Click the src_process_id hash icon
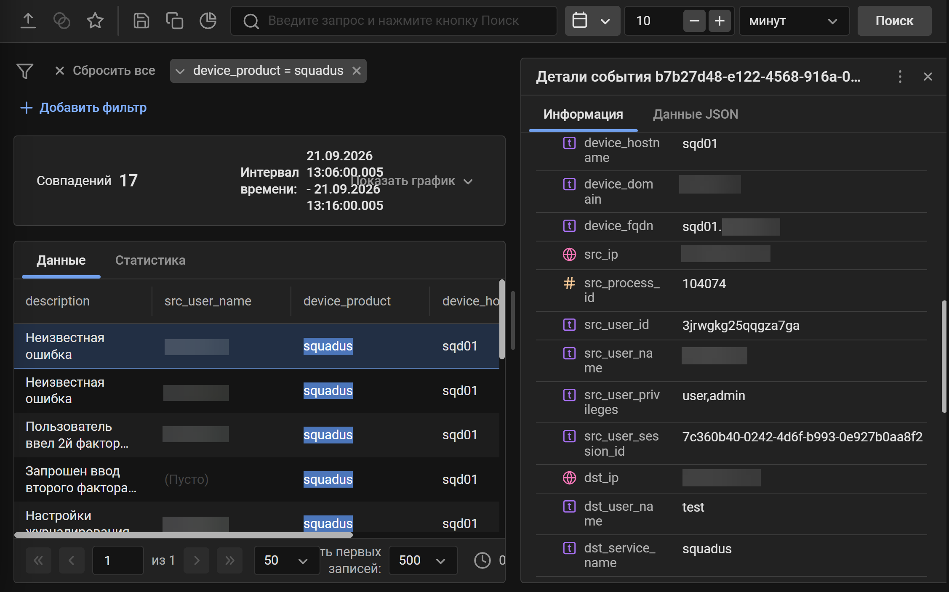949x592 pixels. [569, 283]
